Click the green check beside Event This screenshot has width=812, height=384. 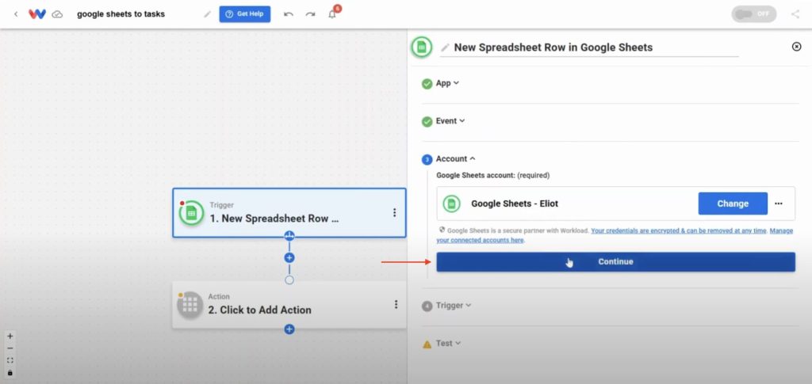click(427, 121)
